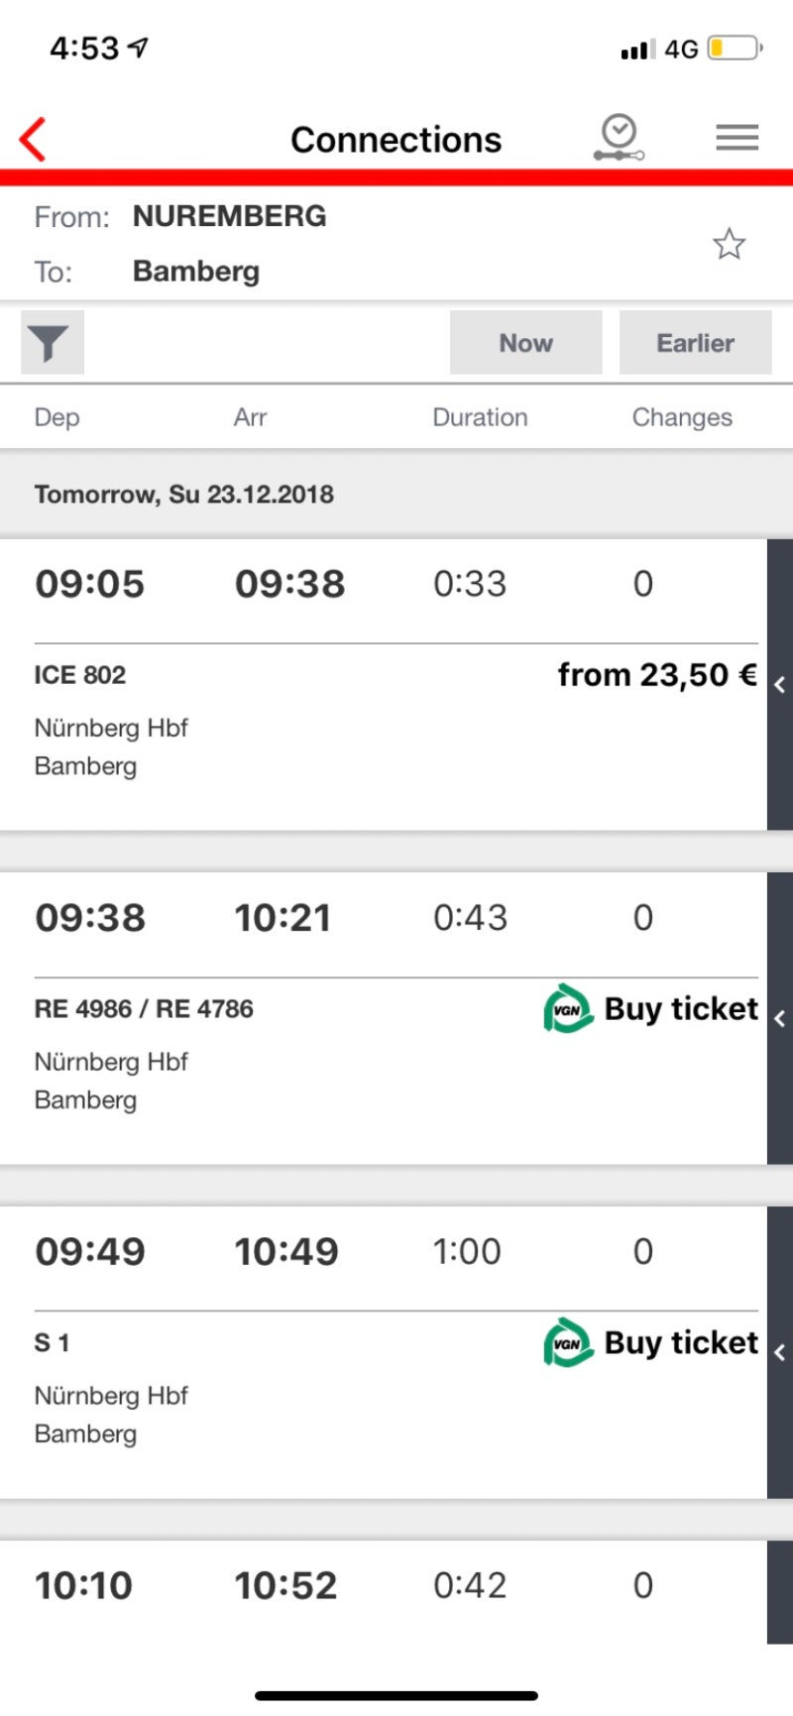
Task: Edit the From field NUREMBERG
Action: pos(229,216)
